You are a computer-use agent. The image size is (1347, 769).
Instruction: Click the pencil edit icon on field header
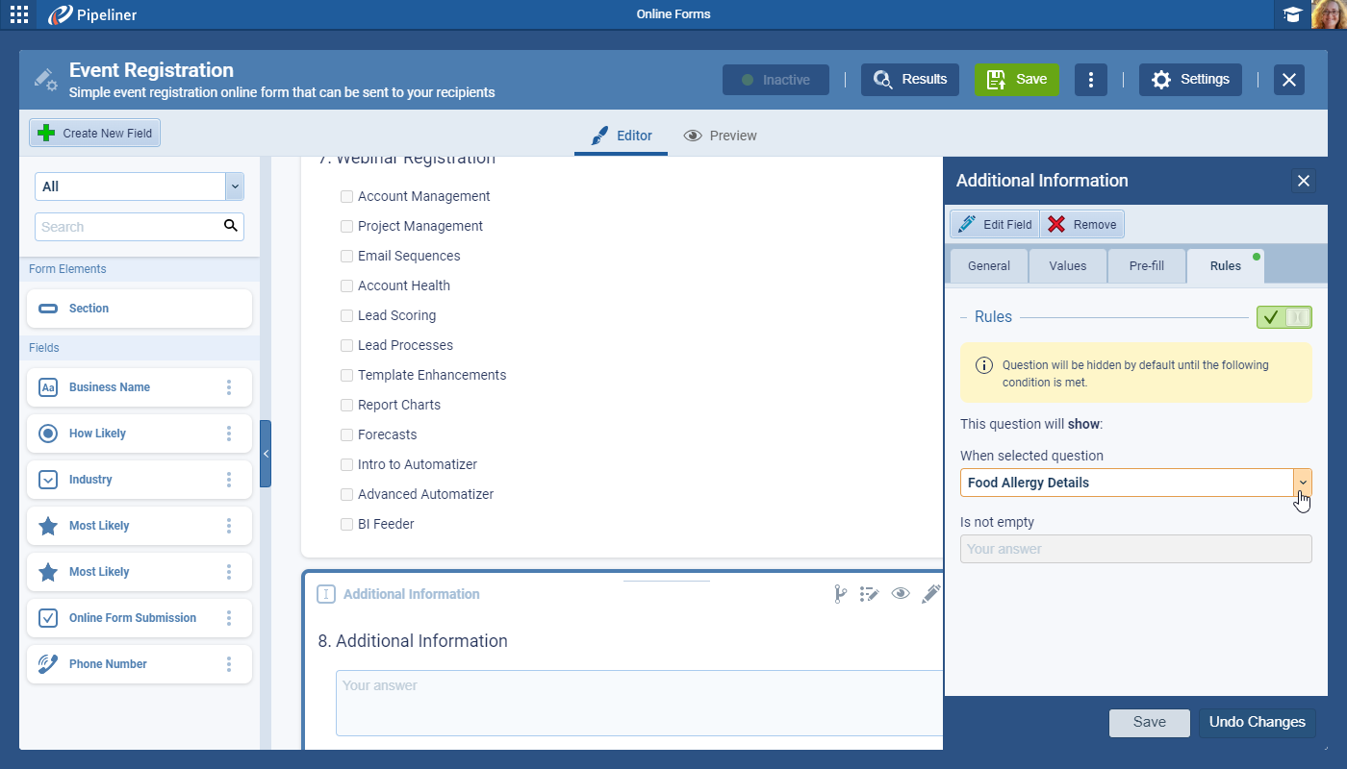pyautogui.click(x=929, y=594)
